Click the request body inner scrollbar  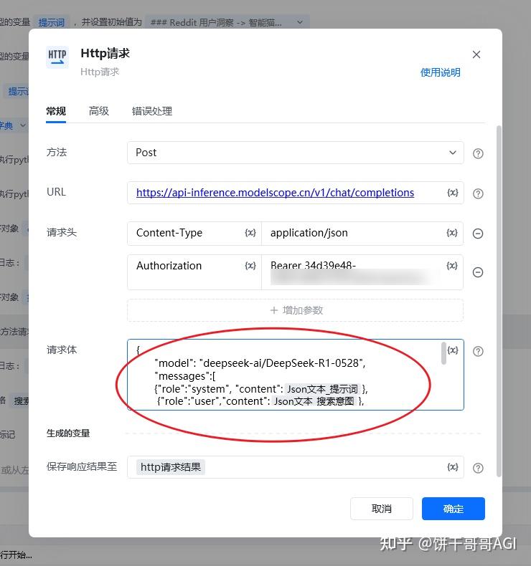[x=443, y=354]
